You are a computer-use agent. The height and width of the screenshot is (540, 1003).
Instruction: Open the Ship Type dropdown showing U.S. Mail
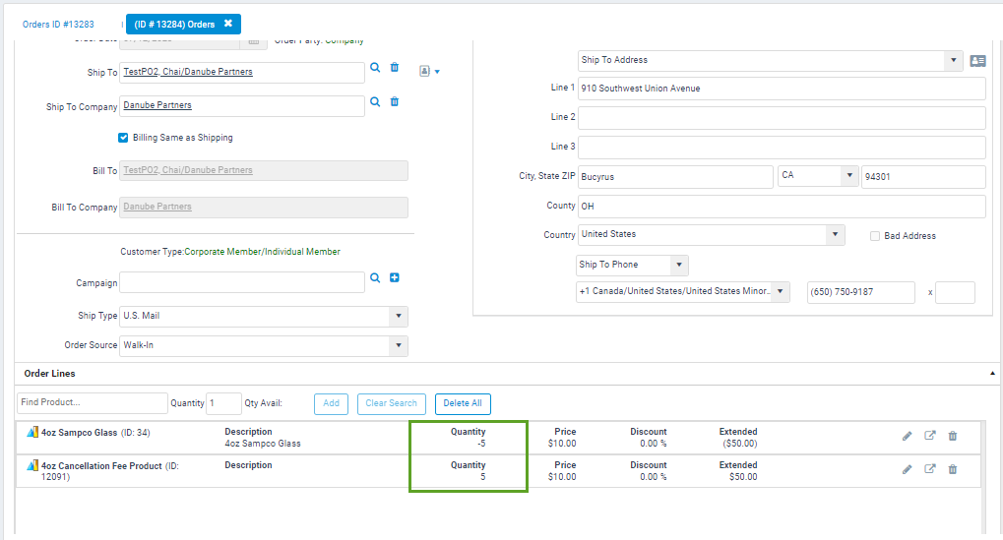(399, 316)
